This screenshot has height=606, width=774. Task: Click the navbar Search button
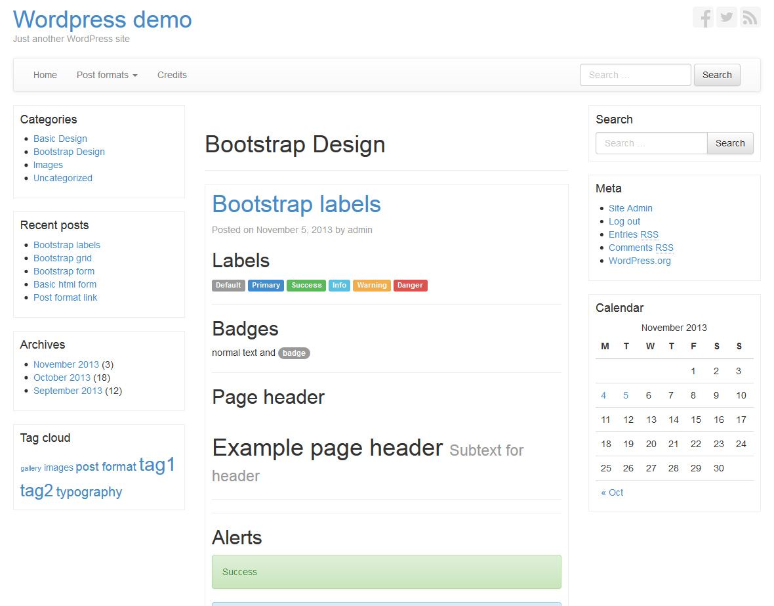coord(717,75)
